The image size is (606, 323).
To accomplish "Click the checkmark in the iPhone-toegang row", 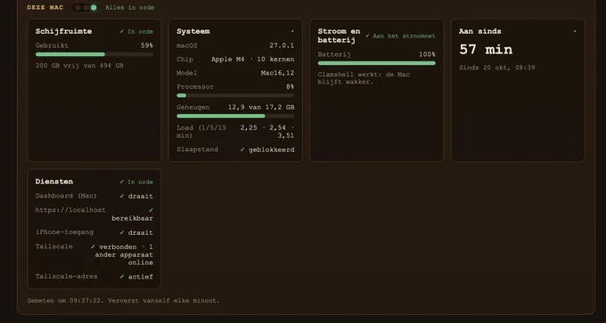I will coord(122,232).
